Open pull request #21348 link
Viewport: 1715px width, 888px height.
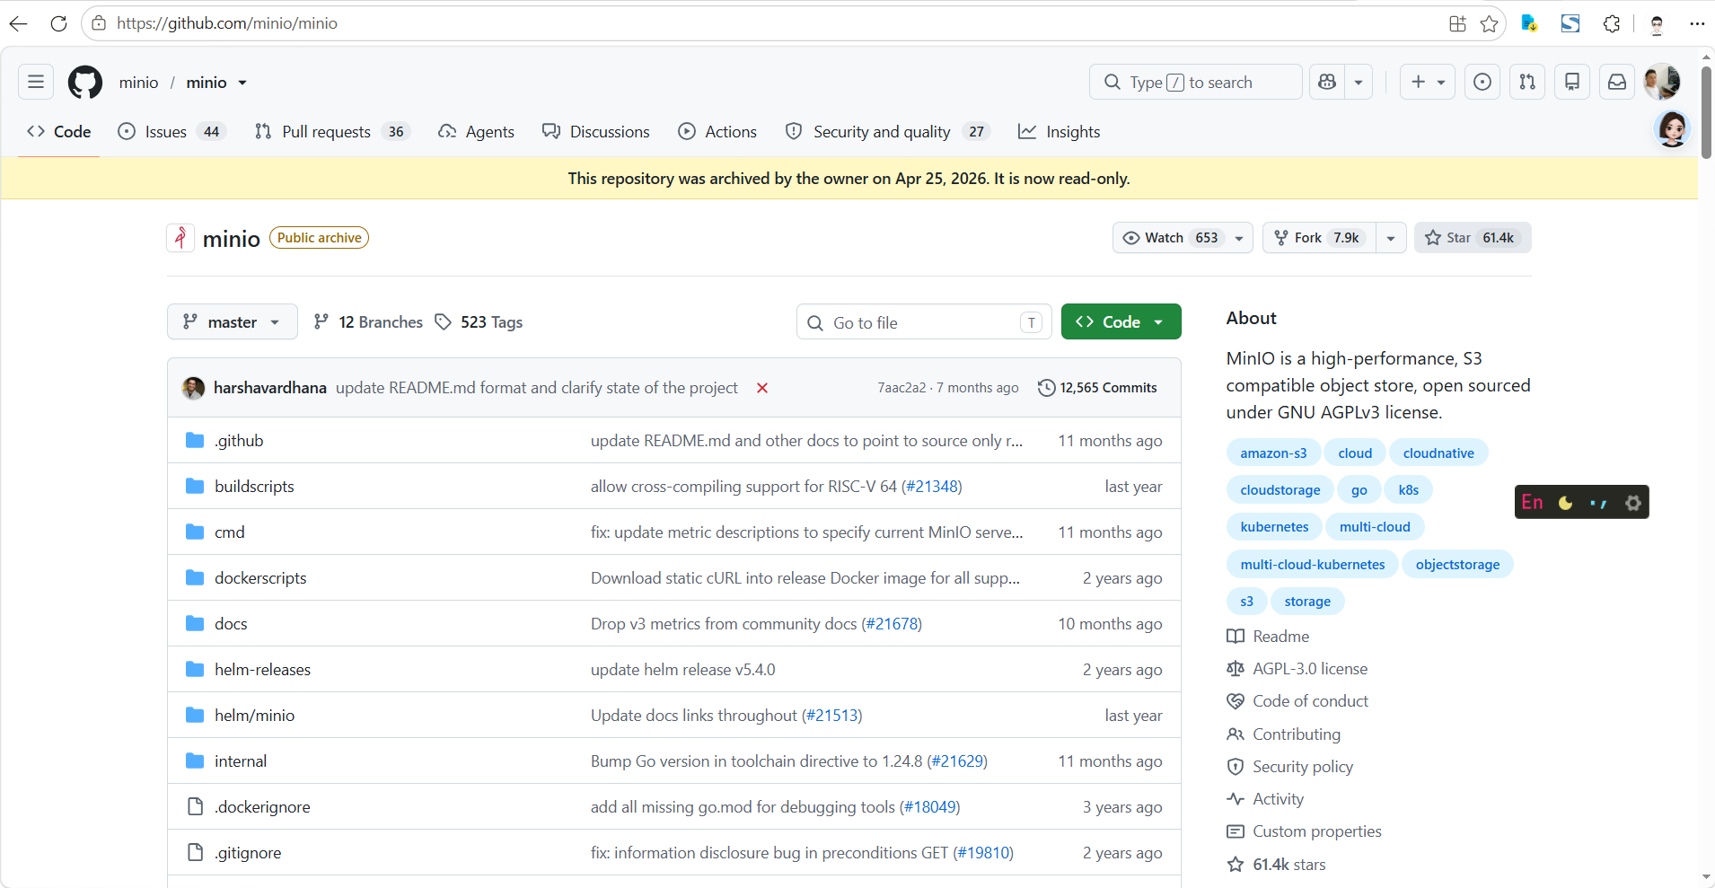click(932, 487)
